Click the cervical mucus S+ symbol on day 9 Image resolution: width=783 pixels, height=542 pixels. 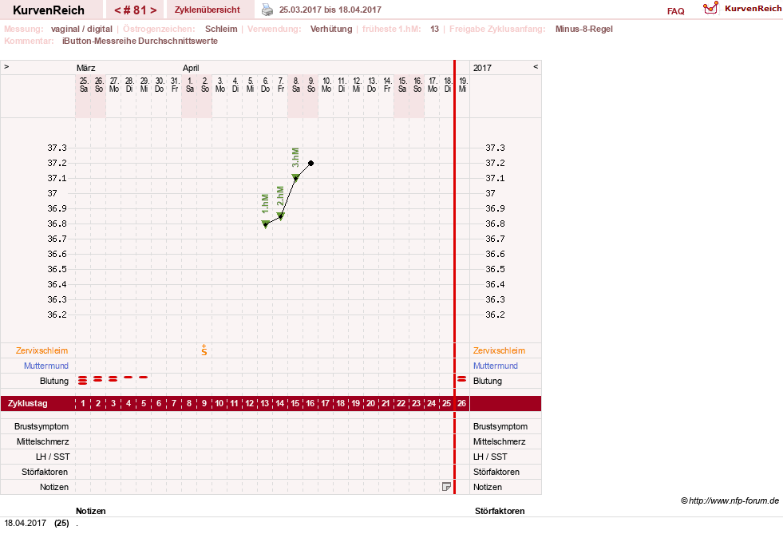tap(204, 350)
